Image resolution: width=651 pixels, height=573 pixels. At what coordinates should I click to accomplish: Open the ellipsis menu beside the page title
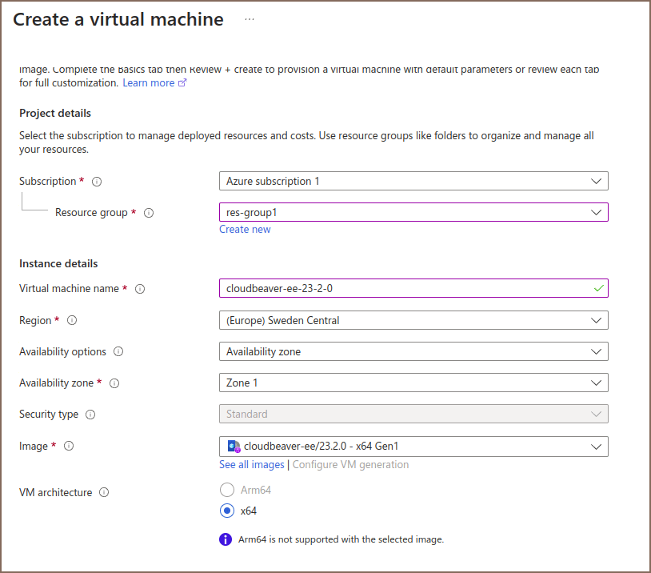pyautogui.click(x=250, y=19)
